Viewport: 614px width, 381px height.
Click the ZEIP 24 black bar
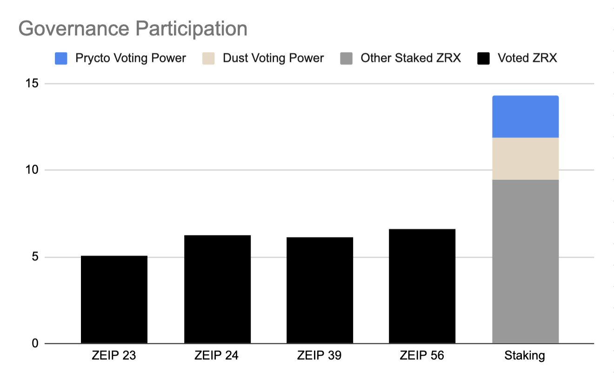pos(217,289)
